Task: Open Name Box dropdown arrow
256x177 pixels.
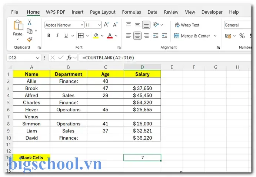Action: coord(37,58)
